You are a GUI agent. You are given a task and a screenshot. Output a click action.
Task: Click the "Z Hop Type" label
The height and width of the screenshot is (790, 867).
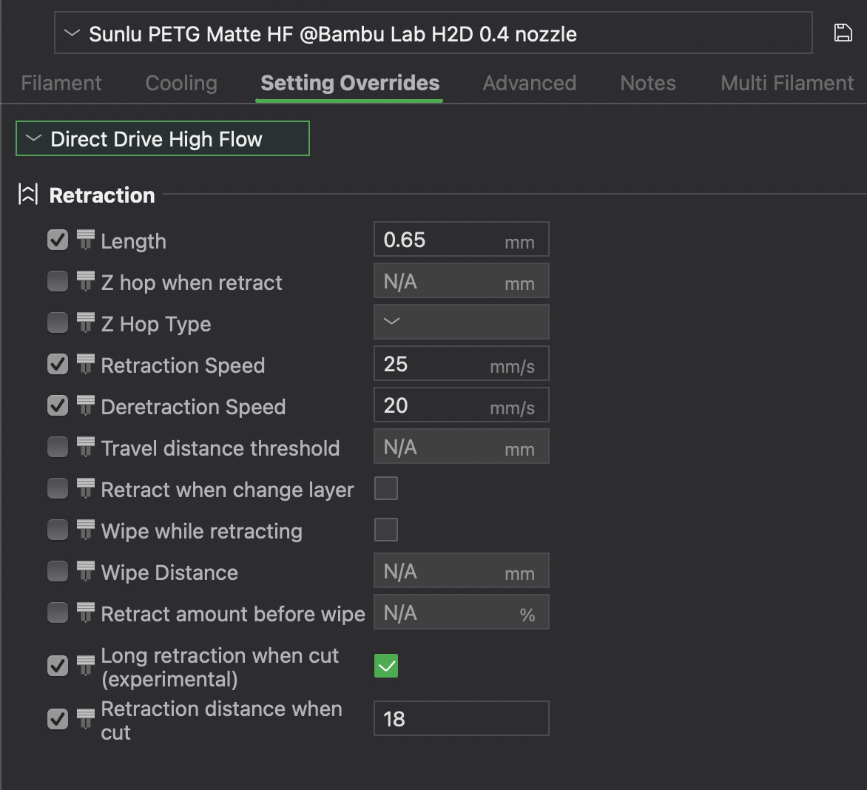pos(156,325)
